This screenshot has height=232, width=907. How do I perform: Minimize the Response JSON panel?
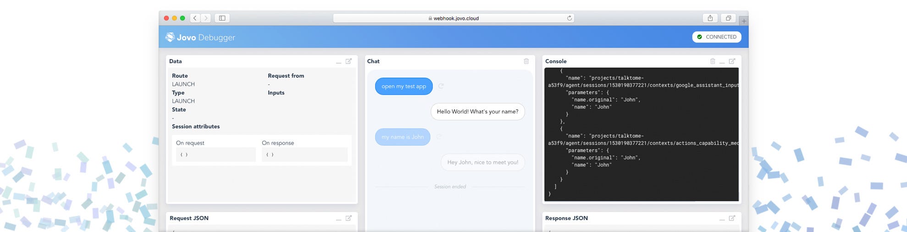(722, 219)
